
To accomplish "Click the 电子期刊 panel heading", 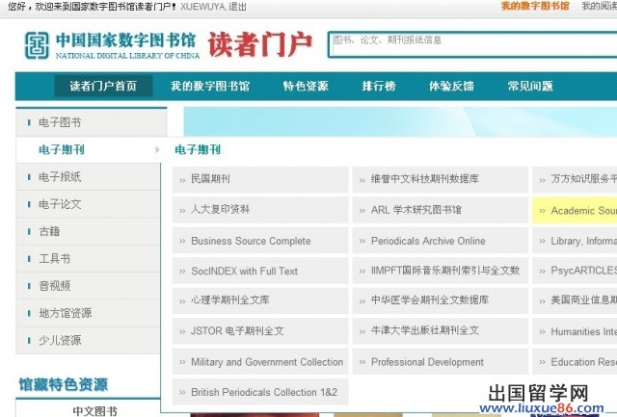I will tap(198, 149).
